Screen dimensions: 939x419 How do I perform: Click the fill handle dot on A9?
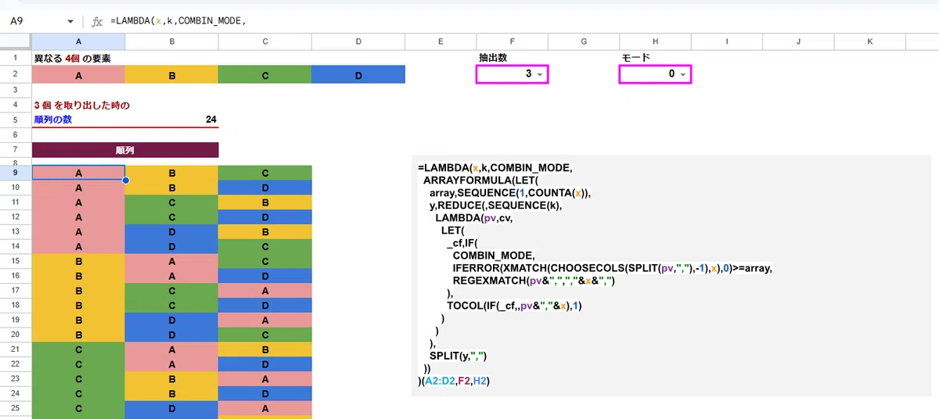125,181
